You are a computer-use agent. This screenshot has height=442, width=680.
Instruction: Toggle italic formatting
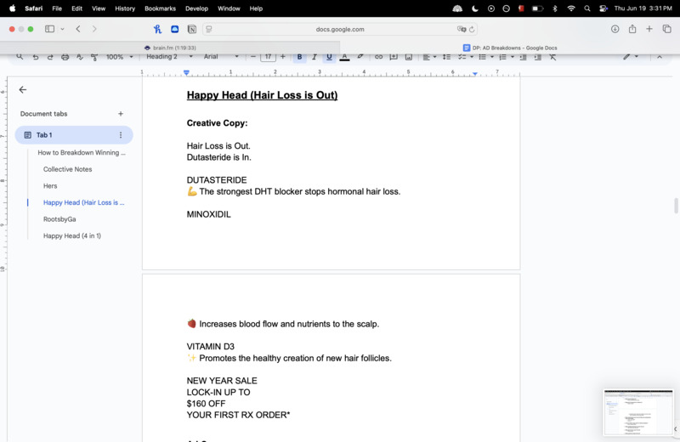[314, 57]
